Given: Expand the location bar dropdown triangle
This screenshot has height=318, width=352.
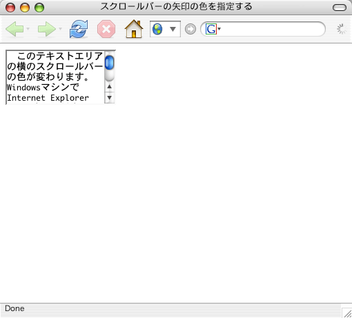Looking at the screenshot, I should 173,29.
